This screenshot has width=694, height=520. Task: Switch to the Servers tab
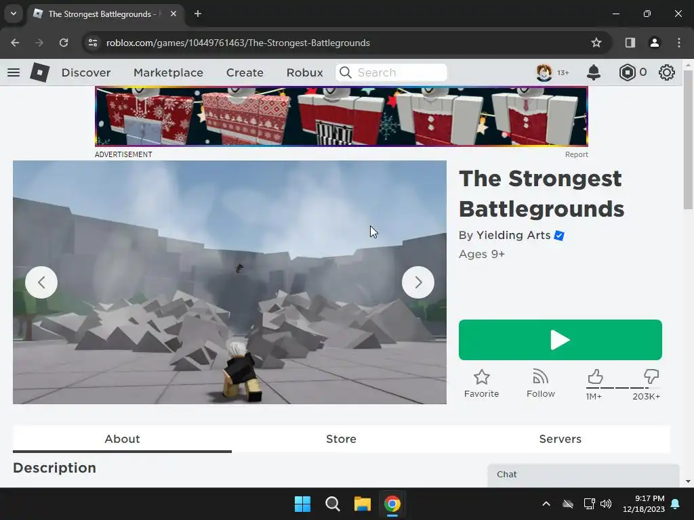click(560, 439)
